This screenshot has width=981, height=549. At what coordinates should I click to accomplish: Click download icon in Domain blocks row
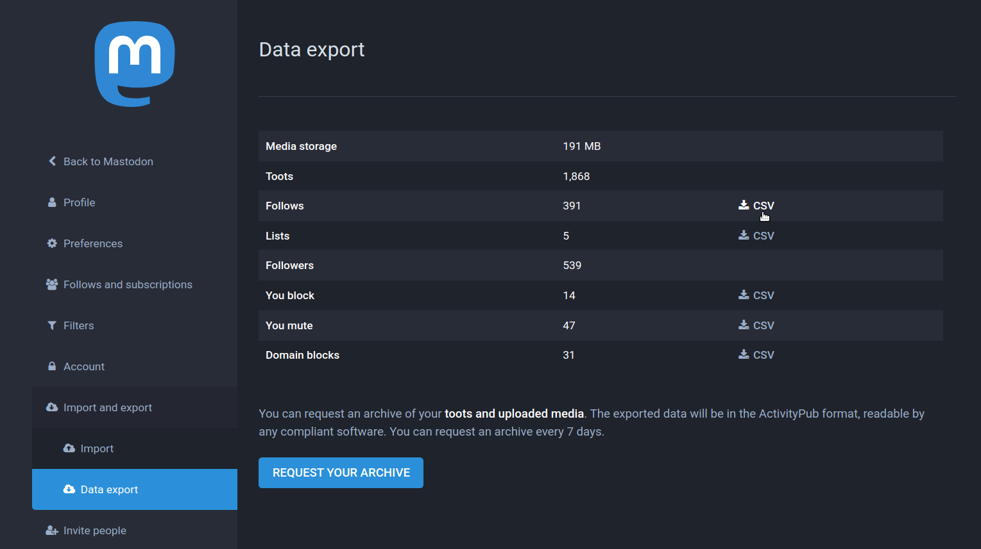point(744,354)
